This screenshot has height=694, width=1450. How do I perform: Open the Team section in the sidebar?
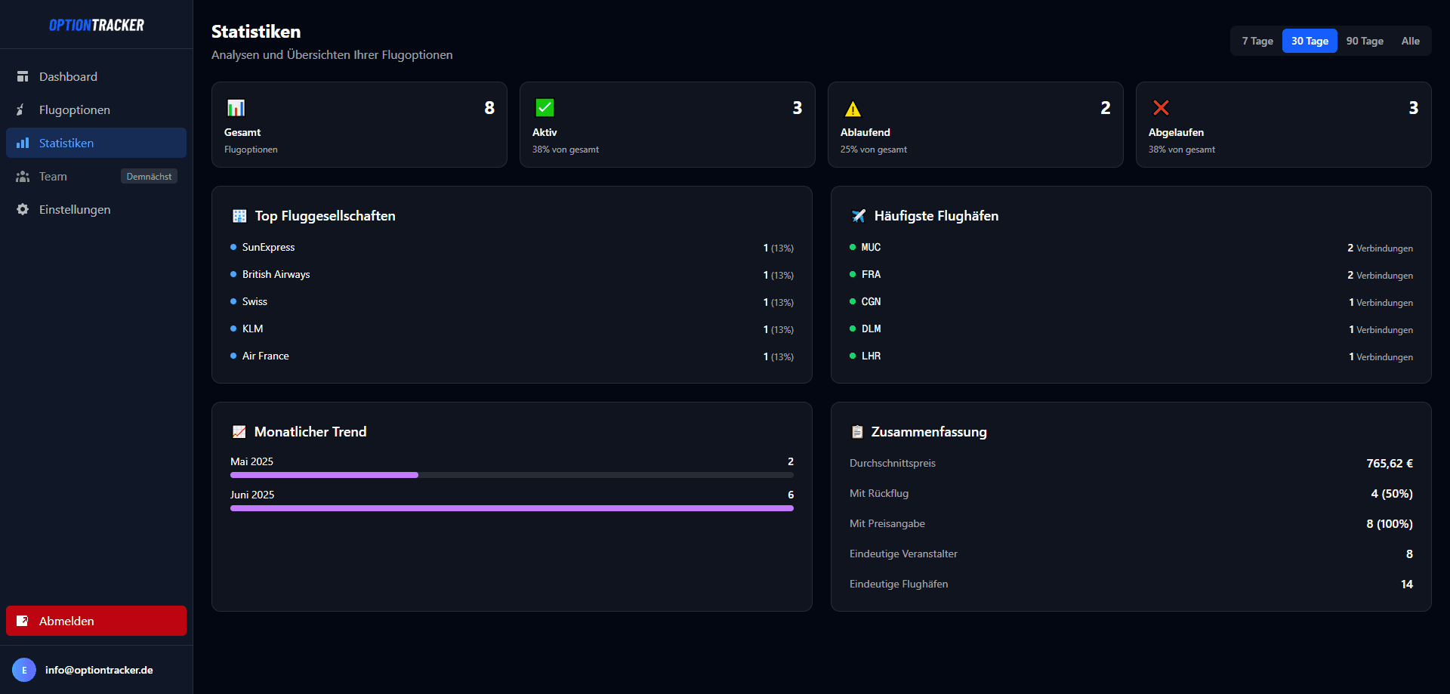click(53, 176)
